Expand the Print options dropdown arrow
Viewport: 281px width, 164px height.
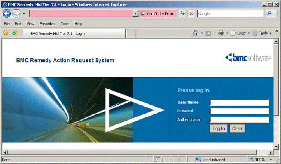tap(227, 33)
